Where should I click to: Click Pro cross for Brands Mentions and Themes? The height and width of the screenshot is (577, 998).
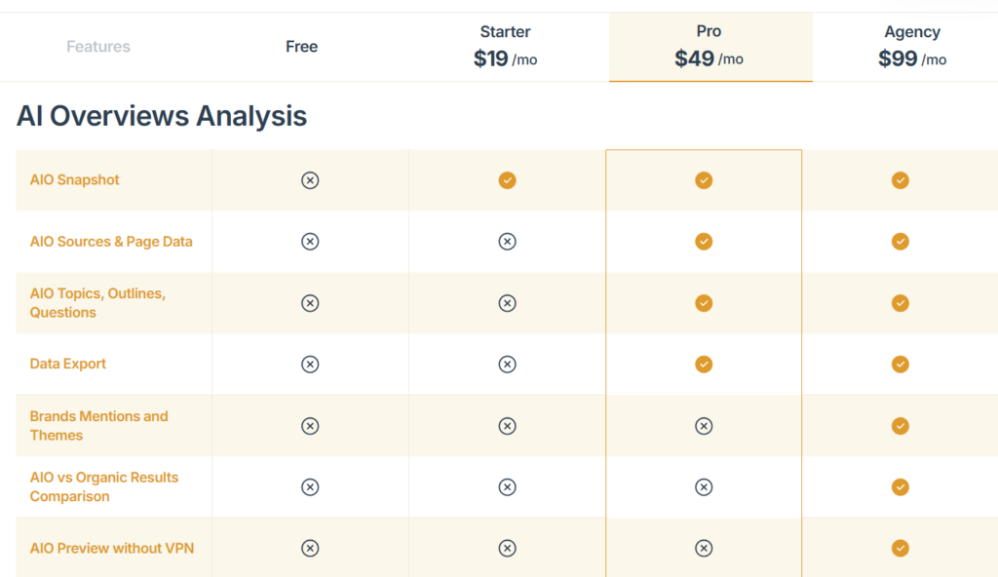[x=704, y=426]
